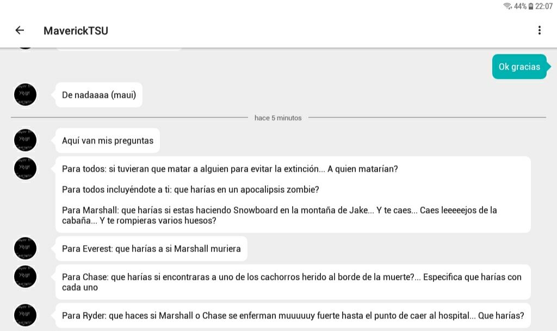Image resolution: width=557 pixels, height=331 pixels.
Task: Select the 'Aquí van mis preguntas' message
Action: point(107,140)
